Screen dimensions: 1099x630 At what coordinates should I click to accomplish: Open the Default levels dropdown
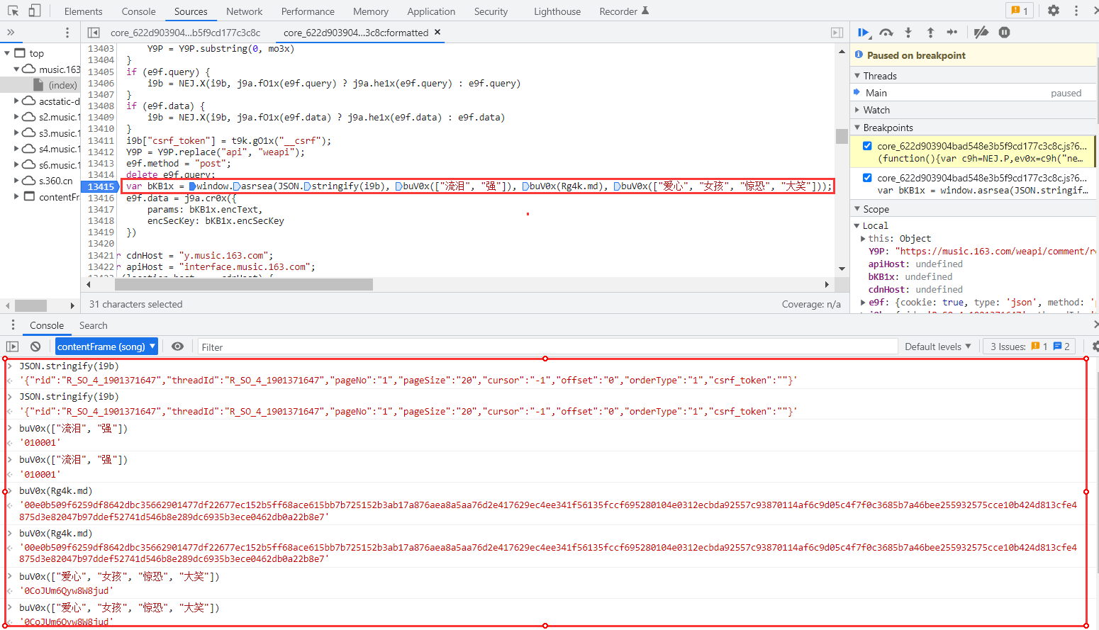937,347
